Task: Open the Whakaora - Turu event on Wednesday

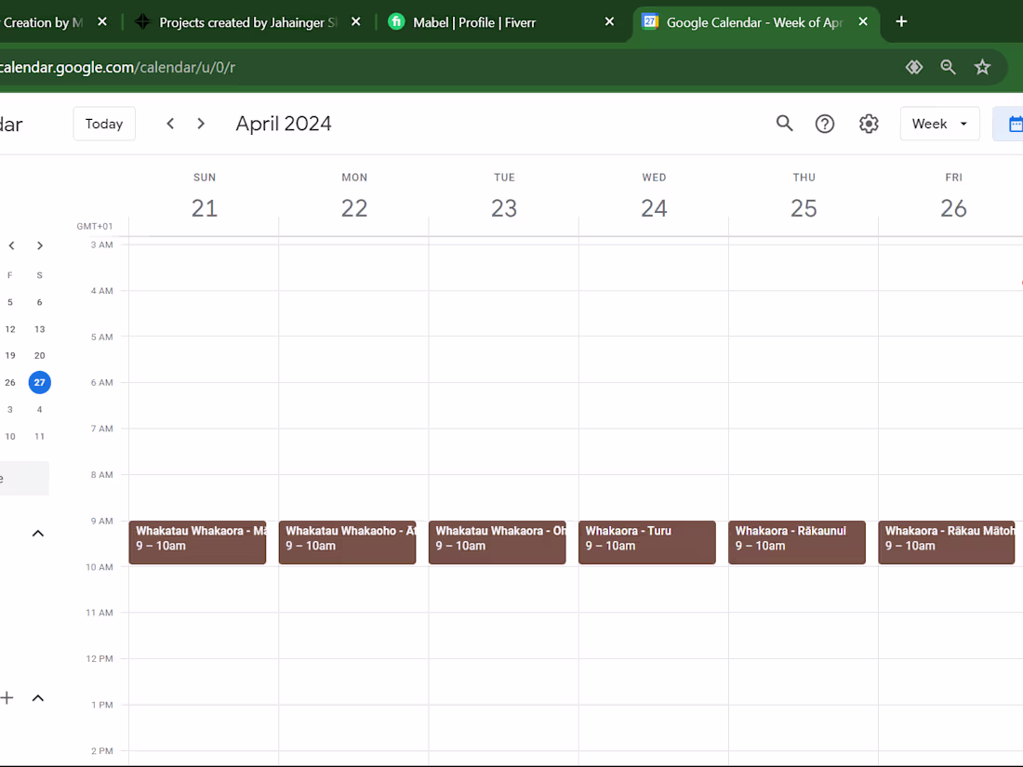Action: (646, 542)
